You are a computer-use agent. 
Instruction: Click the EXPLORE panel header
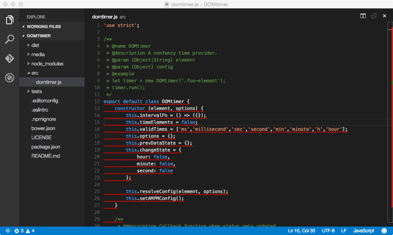coord(36,17)
